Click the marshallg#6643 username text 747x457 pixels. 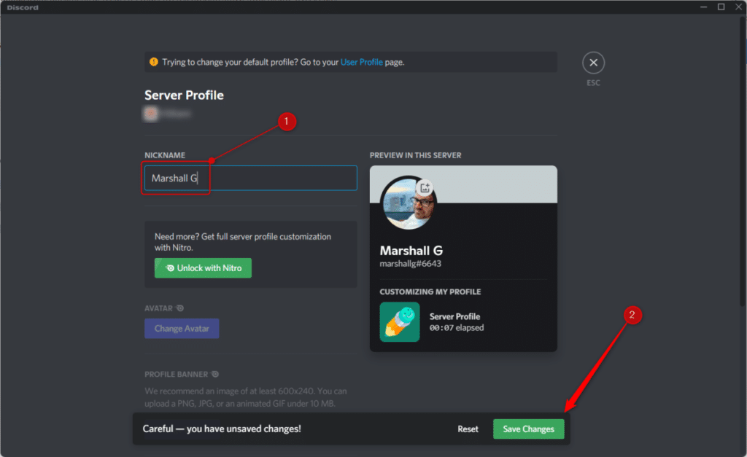coord(410,264)
